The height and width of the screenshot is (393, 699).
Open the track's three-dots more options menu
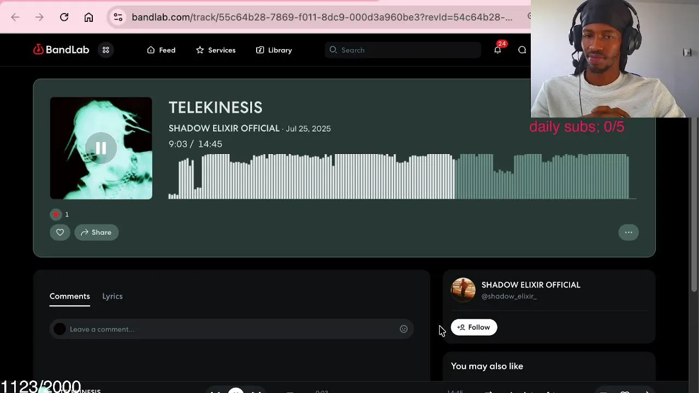point(629,233)
